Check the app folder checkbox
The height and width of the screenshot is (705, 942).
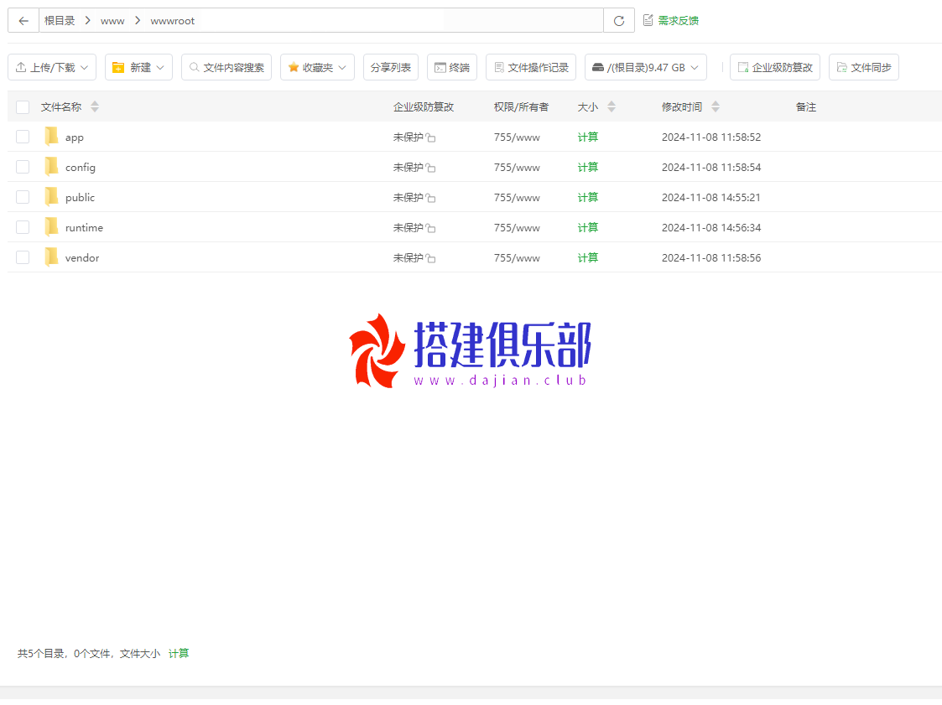click(23, 137)
